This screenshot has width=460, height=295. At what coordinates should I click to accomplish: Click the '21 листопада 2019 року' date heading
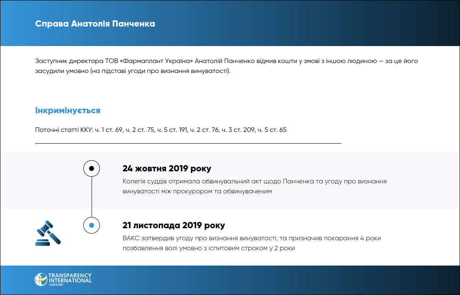tap(174, 225)
